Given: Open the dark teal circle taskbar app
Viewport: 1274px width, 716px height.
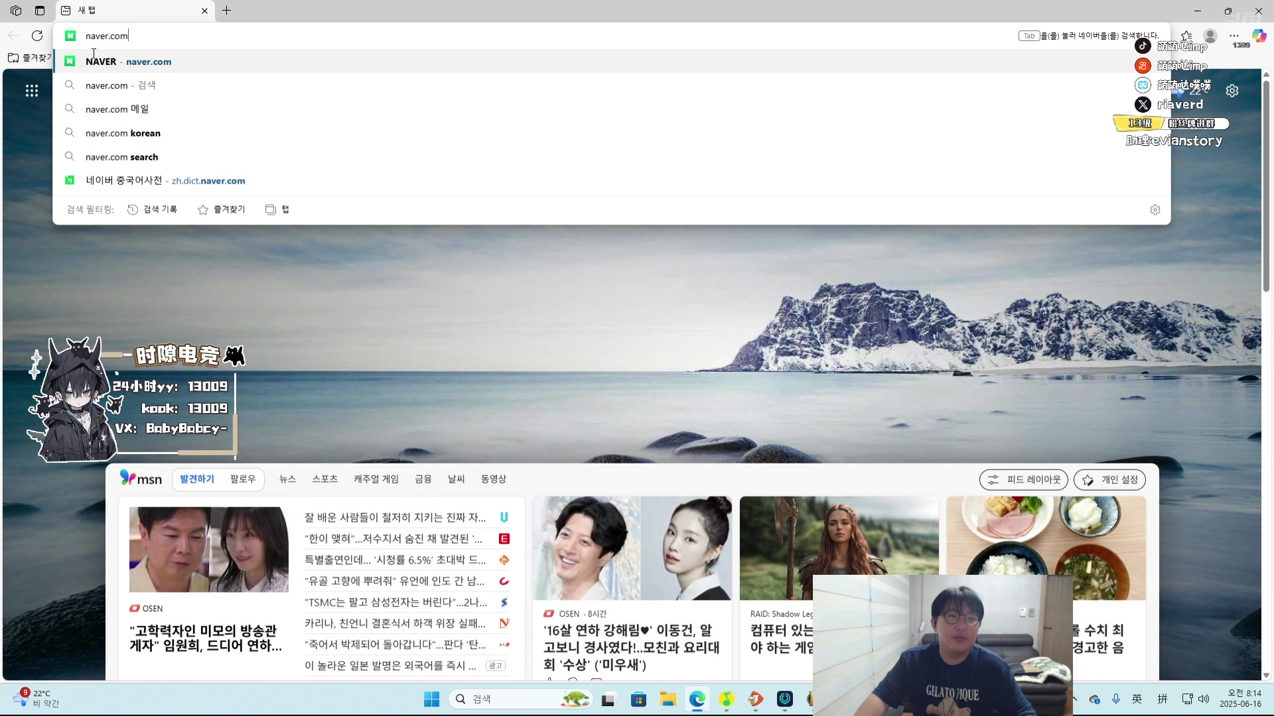Looking at the screenshot, I should [x=785, y=699].
